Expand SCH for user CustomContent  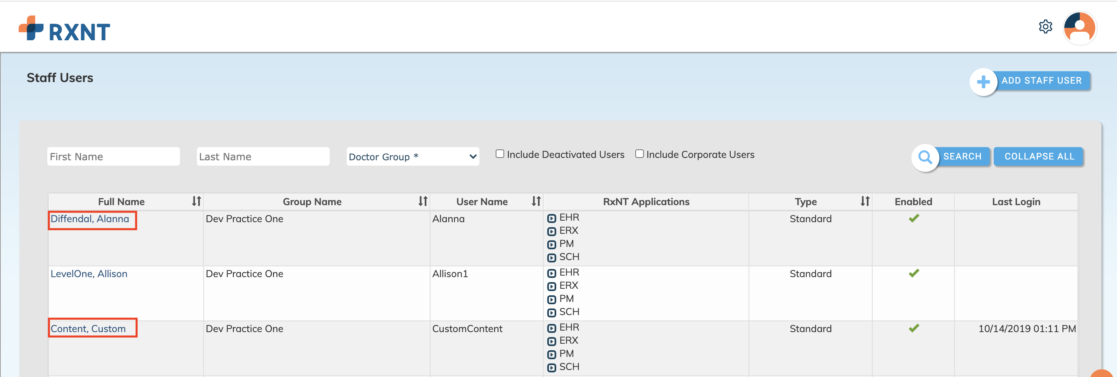coord(551,368)
